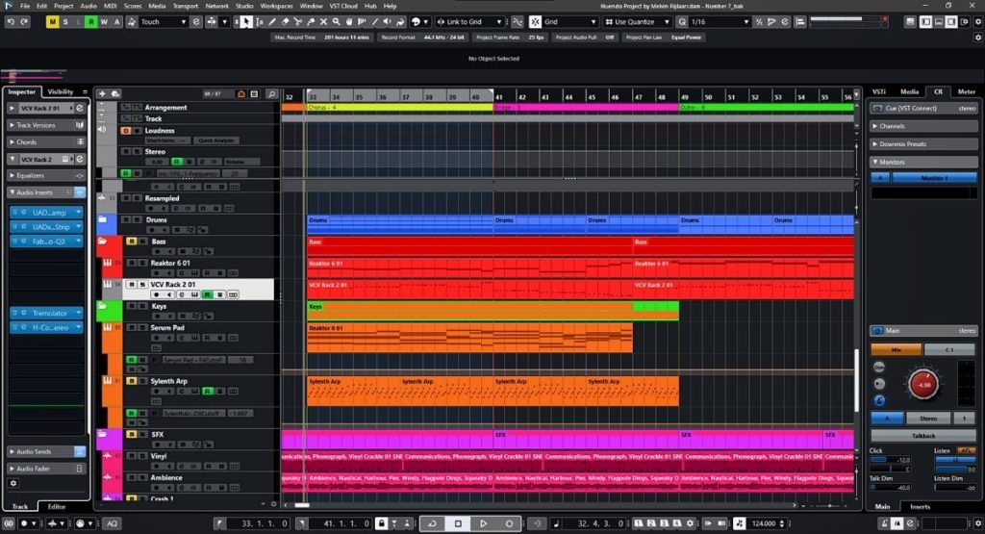This screenshot has width=985, height=534.
Task: Toggle global Solo state S button
Action: 65,22
